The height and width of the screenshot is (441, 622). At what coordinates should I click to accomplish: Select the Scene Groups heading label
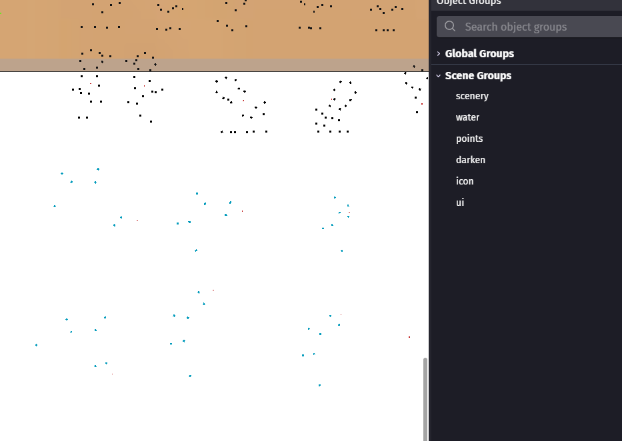coord(478,76)
